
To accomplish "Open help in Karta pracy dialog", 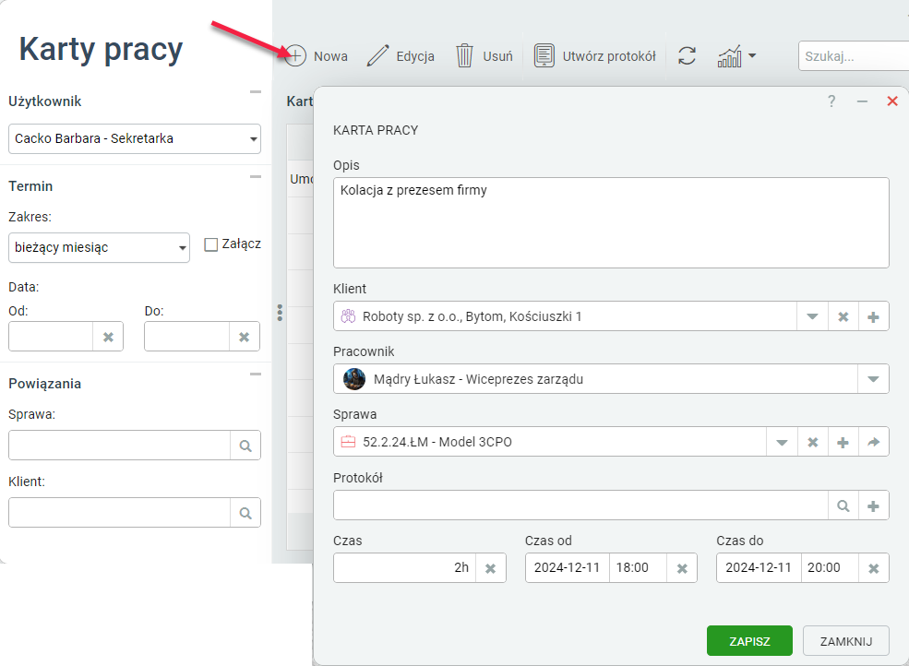I will (831, 101).
